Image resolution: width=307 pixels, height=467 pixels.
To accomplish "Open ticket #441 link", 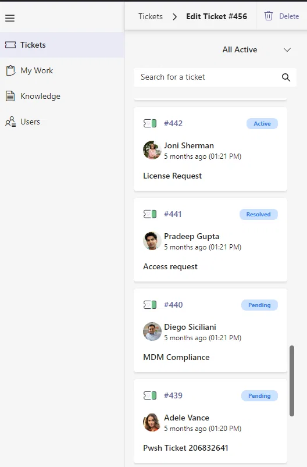I will tap(173, 214).
